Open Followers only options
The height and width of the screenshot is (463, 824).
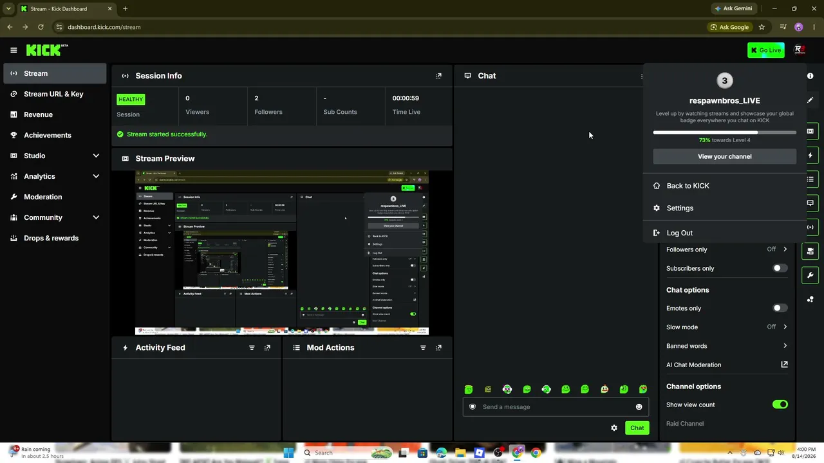tap(727, 250)
